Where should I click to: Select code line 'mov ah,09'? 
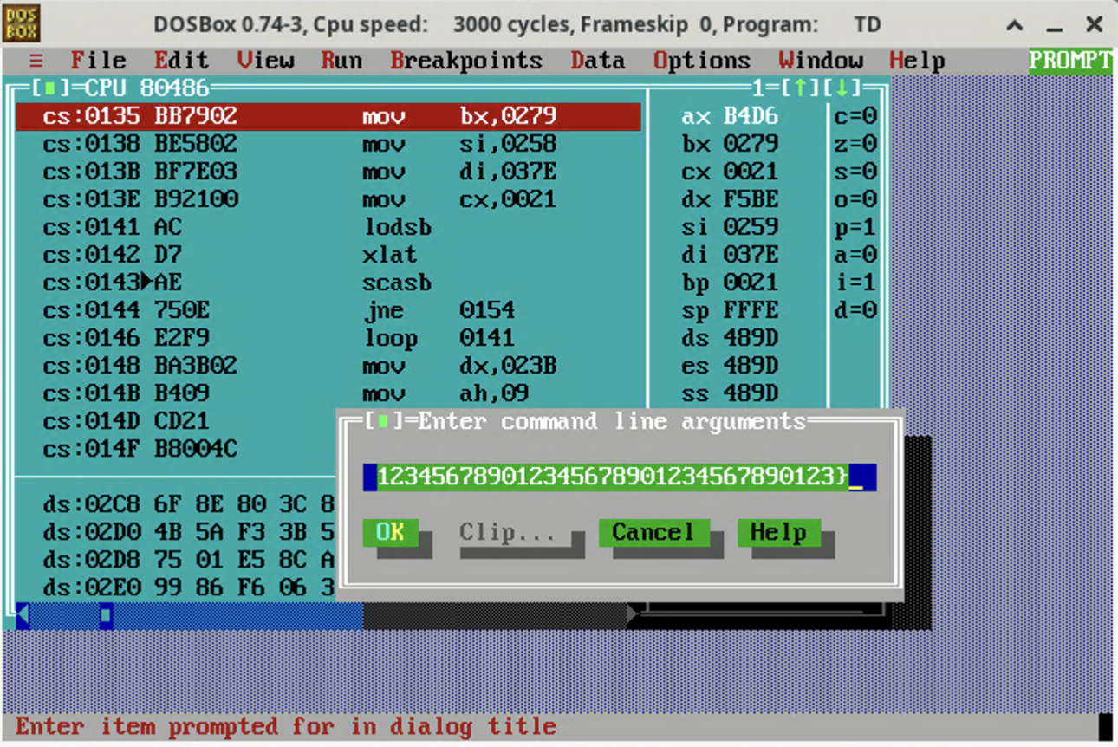[x=328, y=393]
